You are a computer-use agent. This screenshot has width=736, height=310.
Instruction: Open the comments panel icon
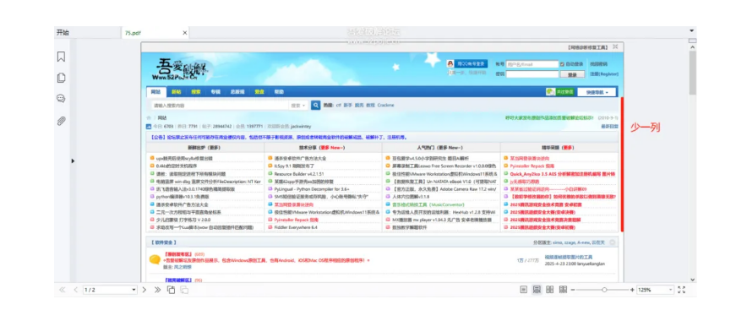click(61, 99)
